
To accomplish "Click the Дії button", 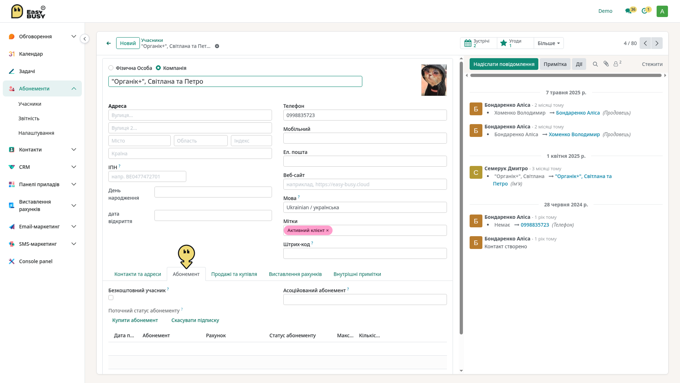I will pos(579,64).
